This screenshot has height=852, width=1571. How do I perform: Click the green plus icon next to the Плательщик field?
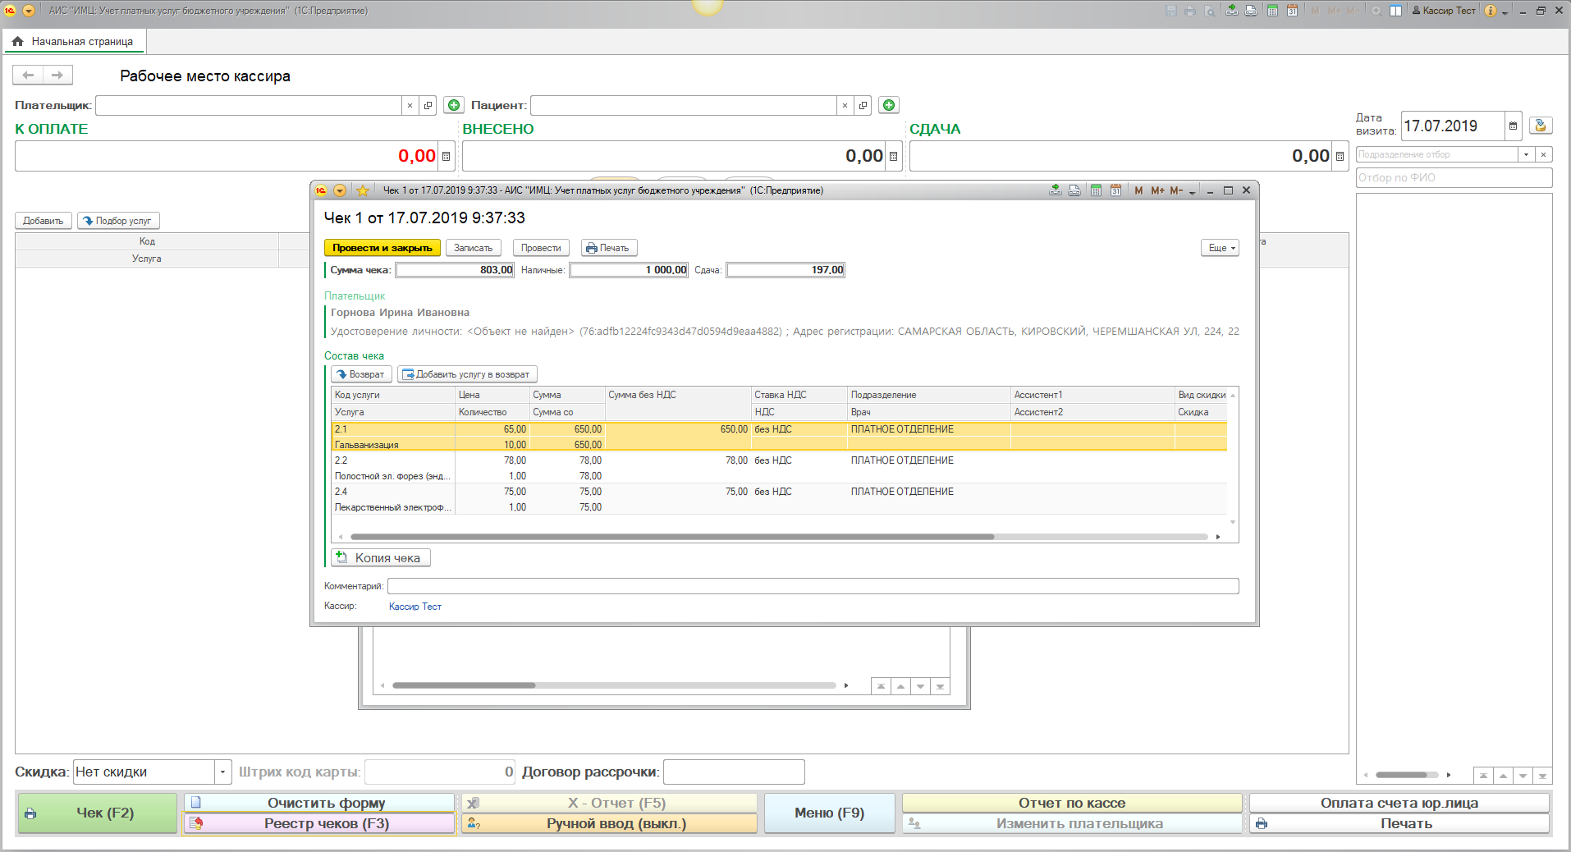453,105
